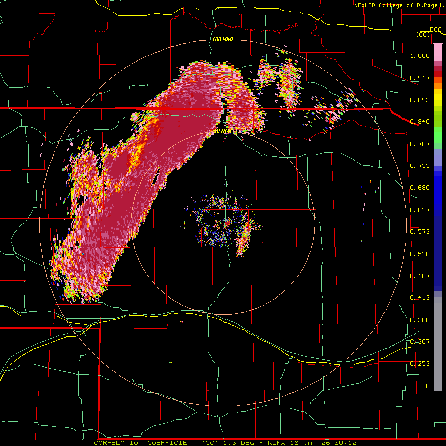Click the DCC product label

435,30
